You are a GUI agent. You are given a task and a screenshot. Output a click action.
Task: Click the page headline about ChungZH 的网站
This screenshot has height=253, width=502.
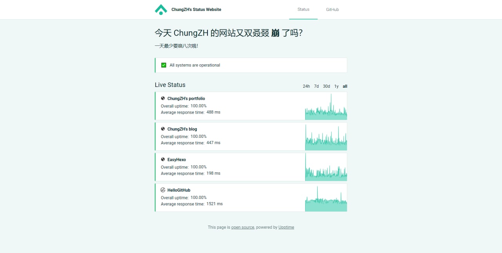[x=229, y=33]
